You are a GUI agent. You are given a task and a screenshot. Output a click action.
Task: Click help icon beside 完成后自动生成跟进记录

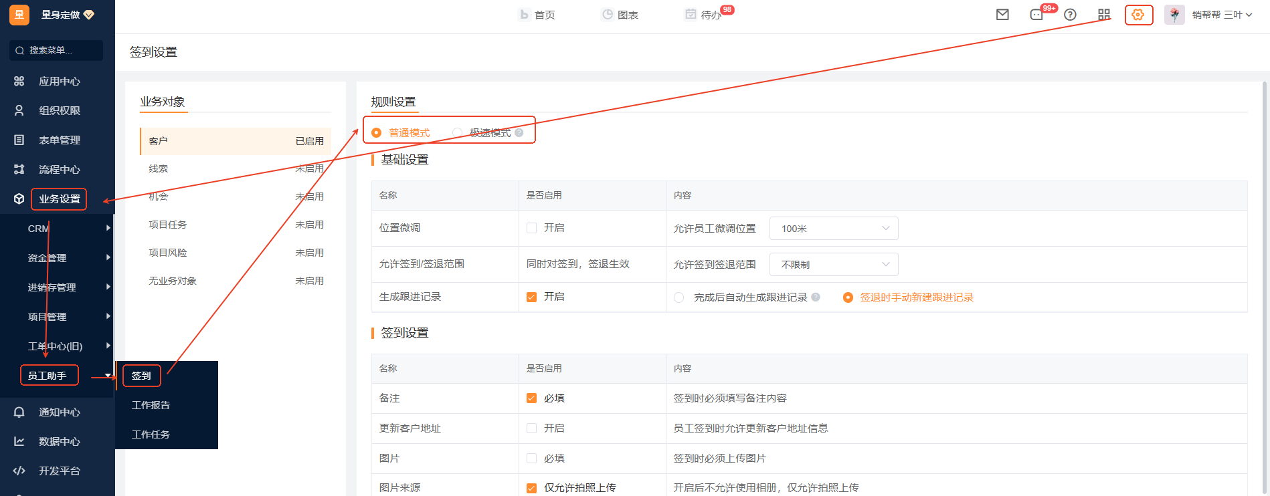816,297
